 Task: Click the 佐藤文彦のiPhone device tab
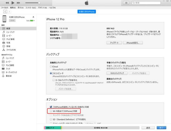pos(87,12)
